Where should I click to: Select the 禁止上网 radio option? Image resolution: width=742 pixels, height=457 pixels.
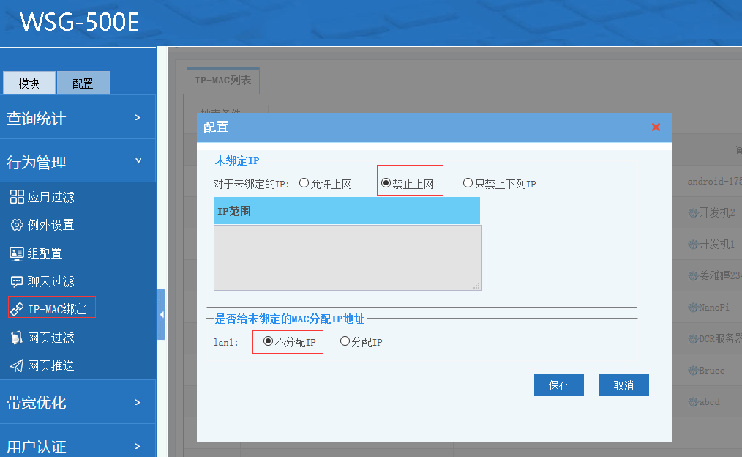pyautogui.click(x=386, y=183)
